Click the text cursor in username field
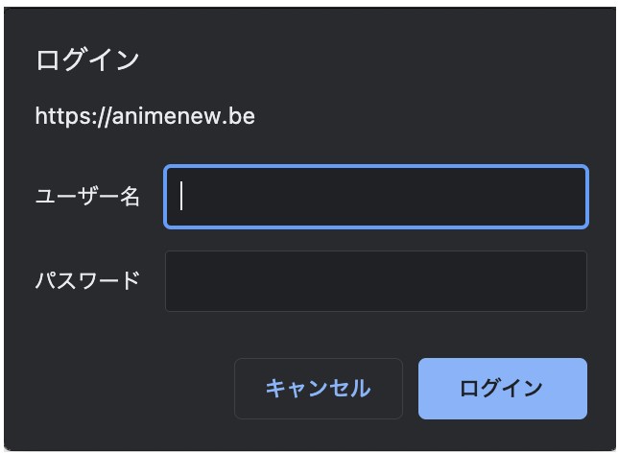This screenshot has height=453, width=618. click(181, 196)
